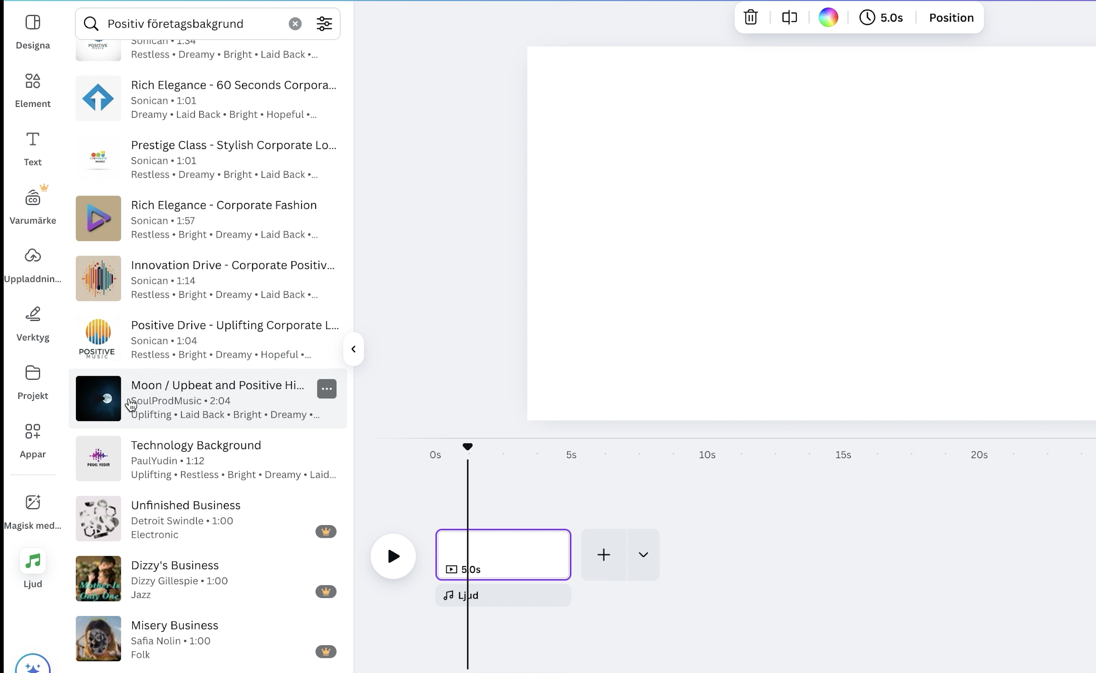Screen dimensions: 1096x673
Task: Open the Uppladdningar uploads tab
Action: click(32, 265)
